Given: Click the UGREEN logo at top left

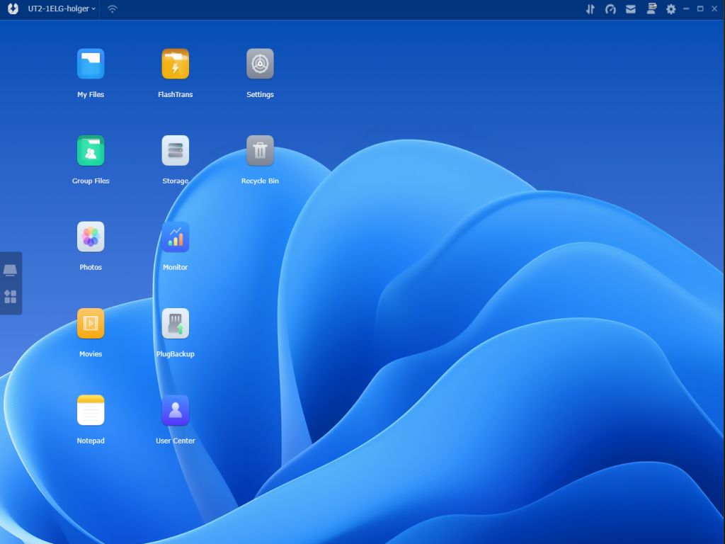Looking at the screenshot, I should point(13,8).
